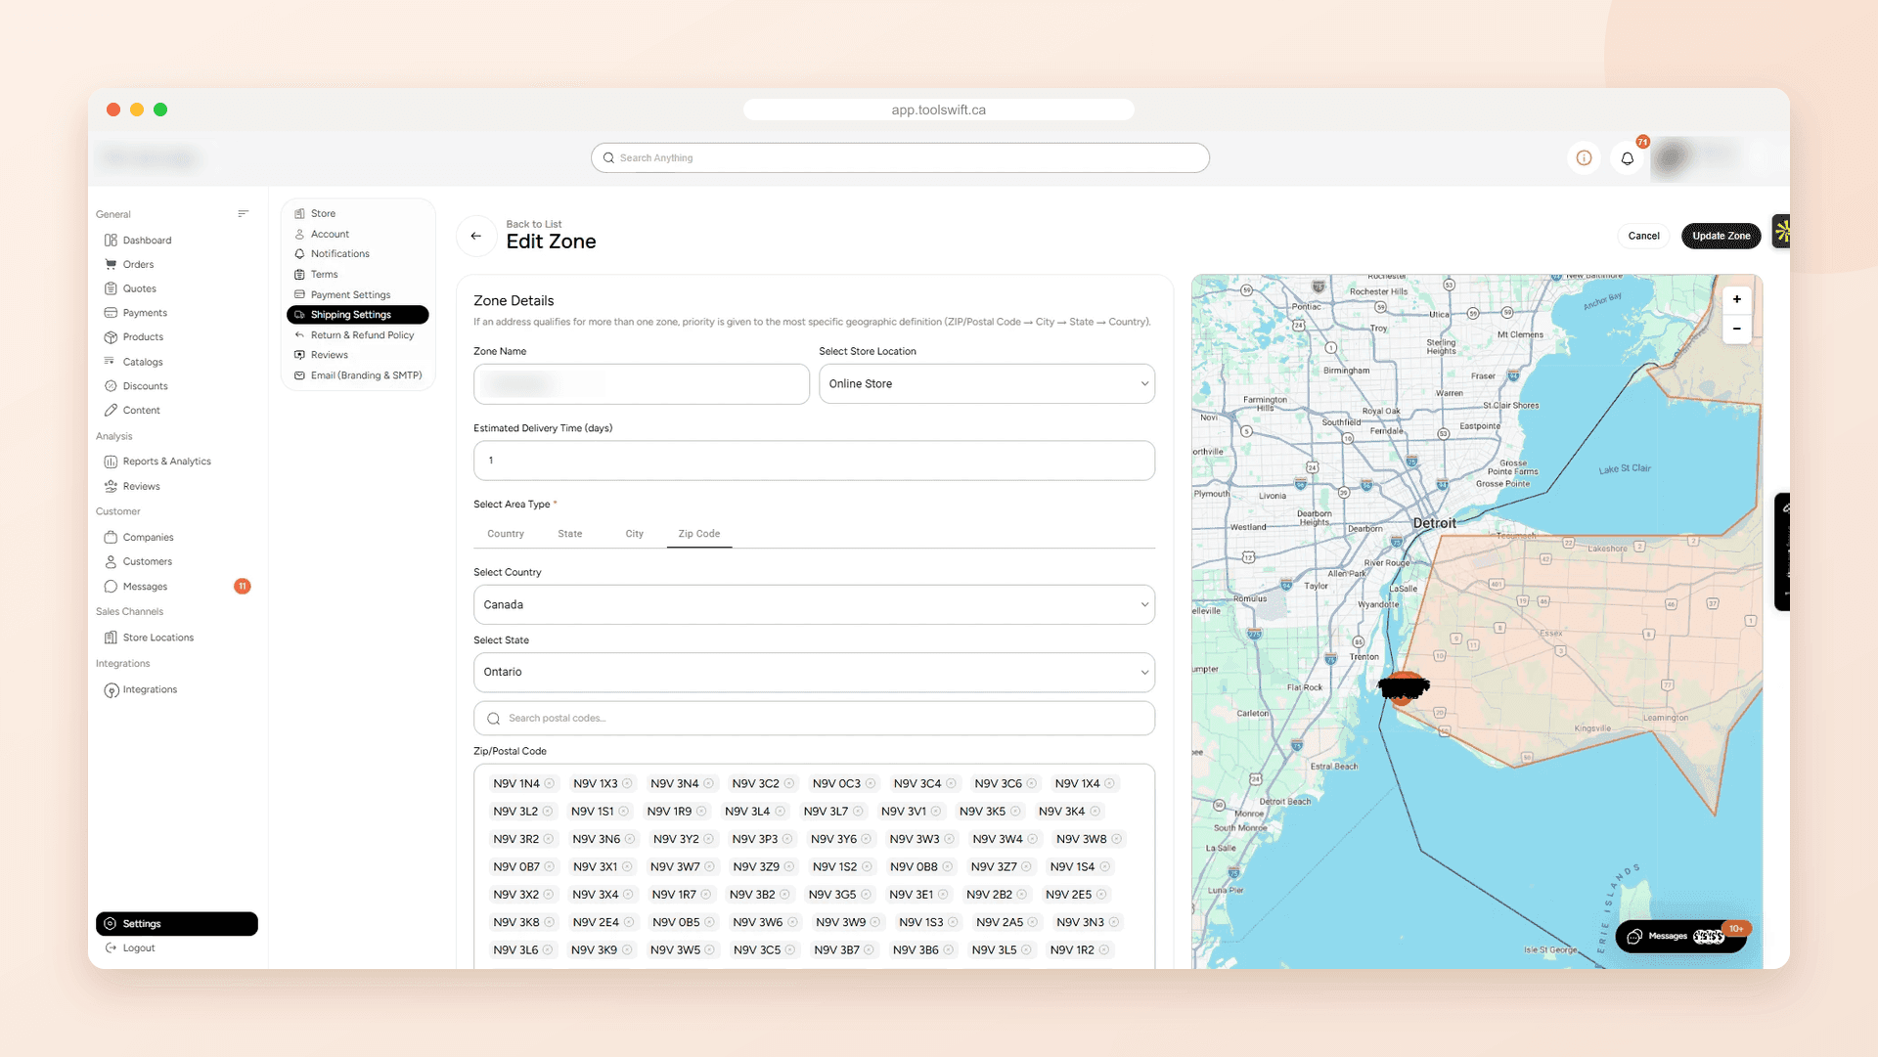Click the Cancel button
The width and height of the screenshot is (1878, 1057).
(1643, 236)
